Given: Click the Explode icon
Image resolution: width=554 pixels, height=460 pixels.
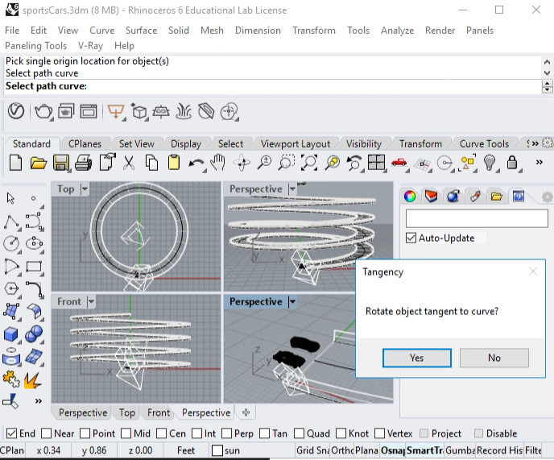Looking at the screenshot, I should click(32, 380).
